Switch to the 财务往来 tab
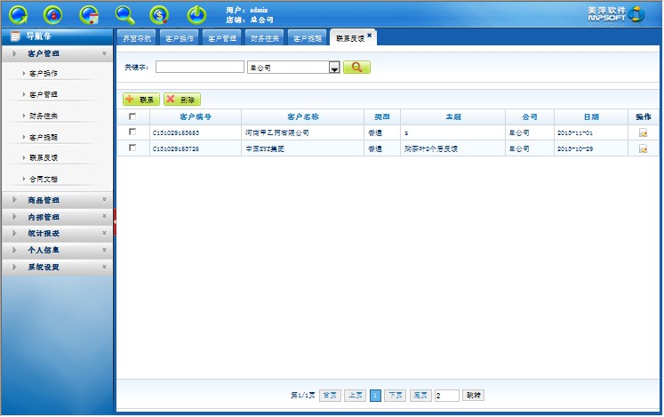Viewport: 664px width, 417px height. click(x=265, y=39)
